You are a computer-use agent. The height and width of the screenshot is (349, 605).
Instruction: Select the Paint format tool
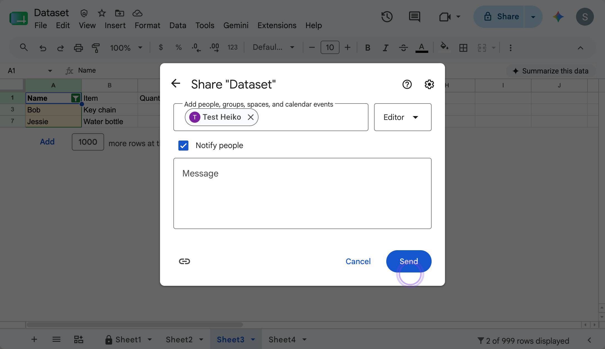click(x=96, y=48)
